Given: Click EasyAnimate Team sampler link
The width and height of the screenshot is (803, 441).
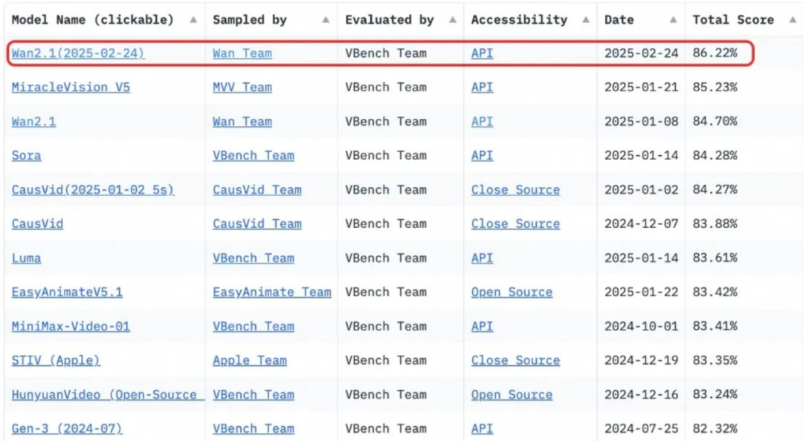Looking at the screenshot, I should coord(272,292).
